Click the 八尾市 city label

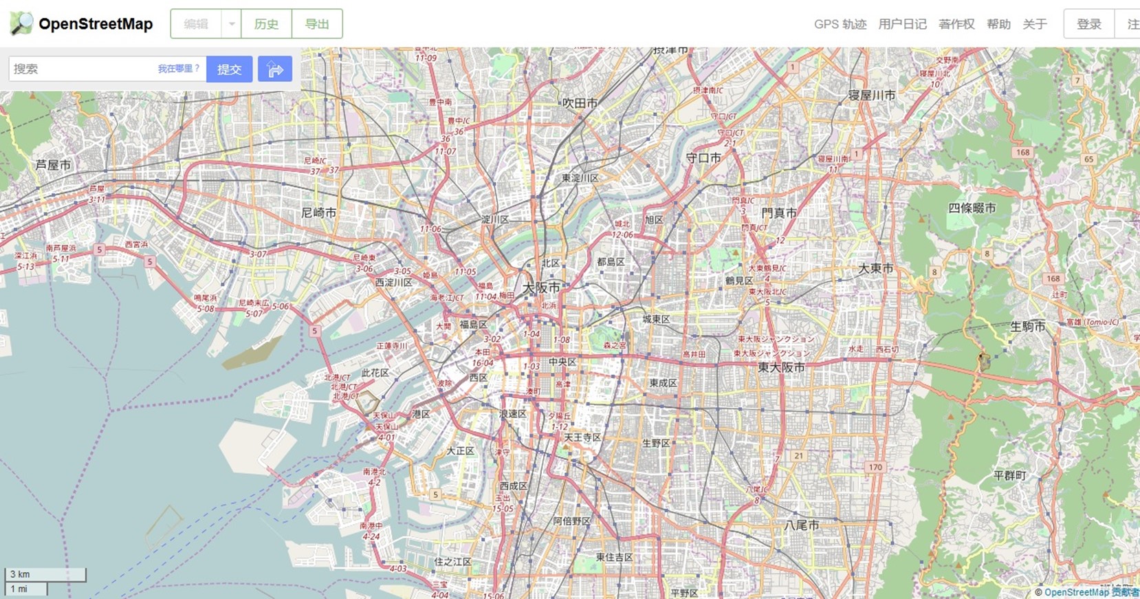coord(802,525)
